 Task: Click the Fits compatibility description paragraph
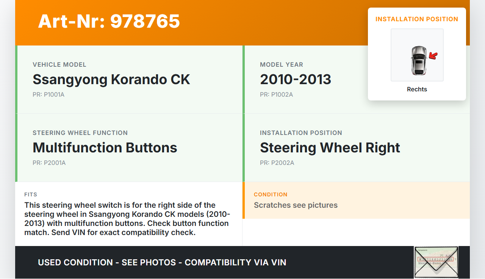point(127,219)
